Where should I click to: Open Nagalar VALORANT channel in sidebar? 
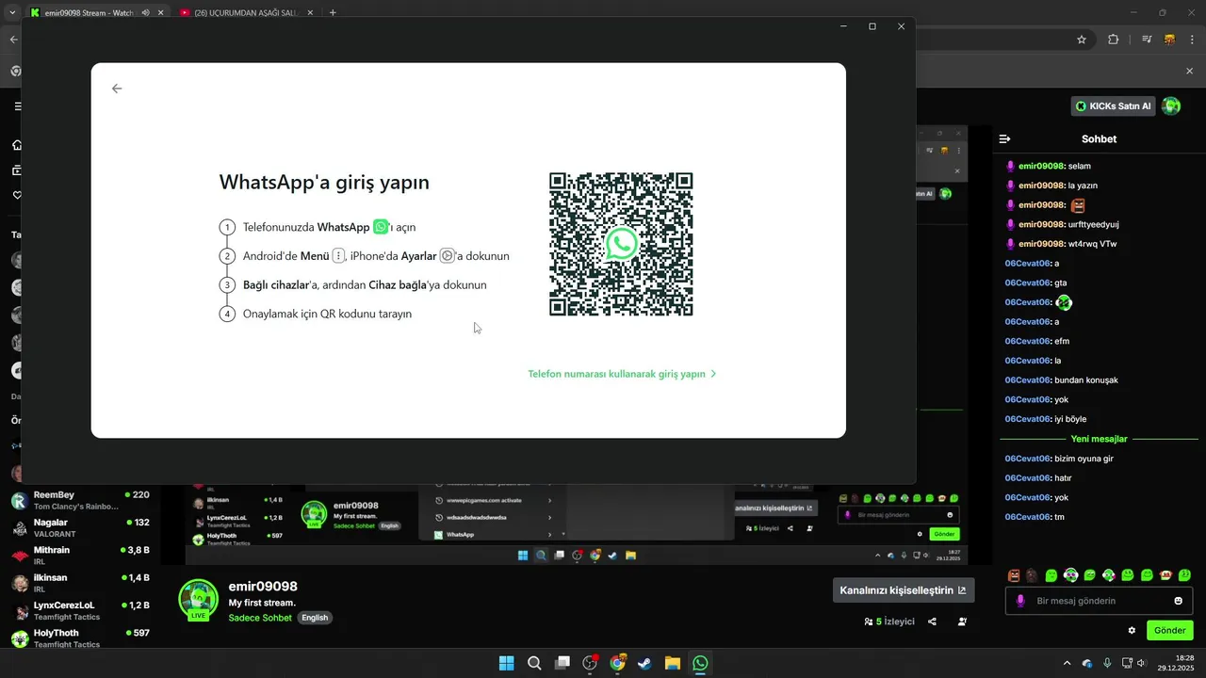click(x=80, y=528)
